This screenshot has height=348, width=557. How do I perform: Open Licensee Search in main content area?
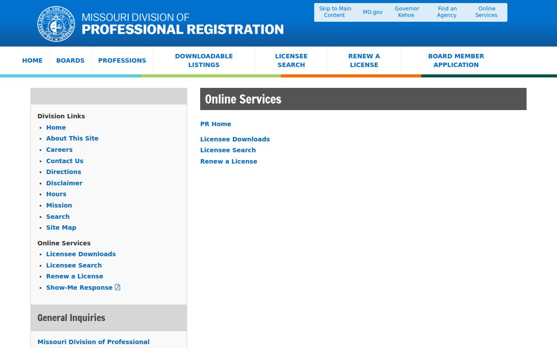228,150
